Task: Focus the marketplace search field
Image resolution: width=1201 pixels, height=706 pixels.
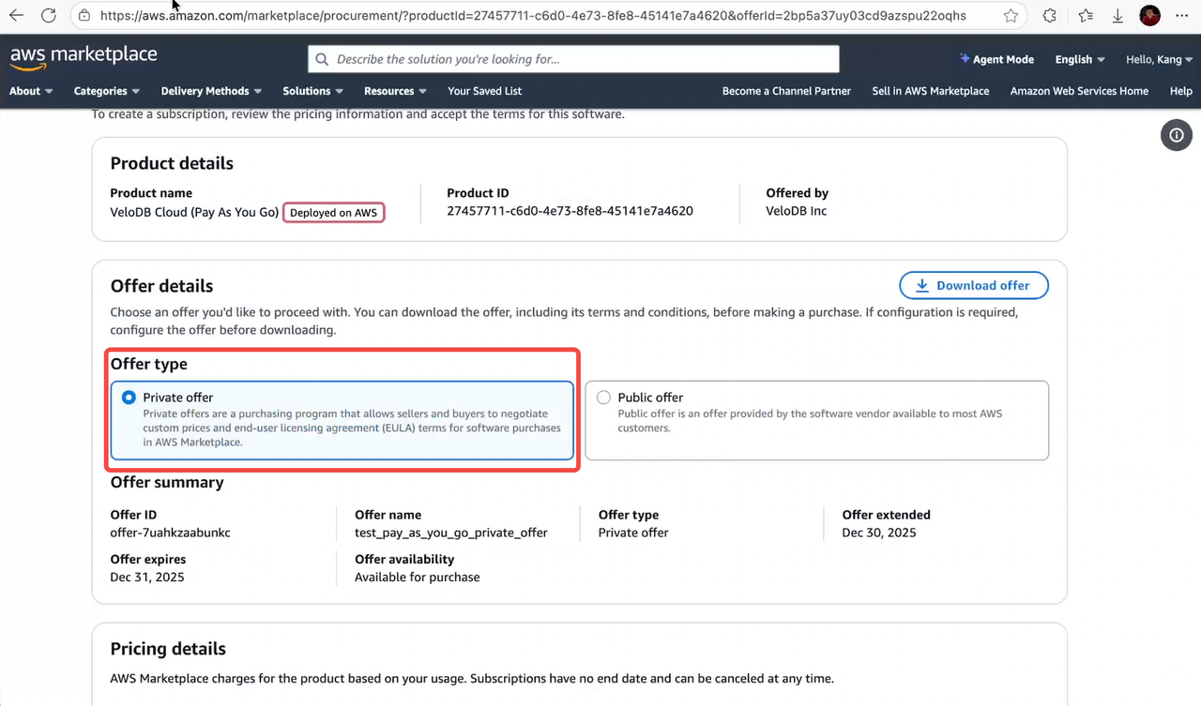Action: [x=573, y=59]
